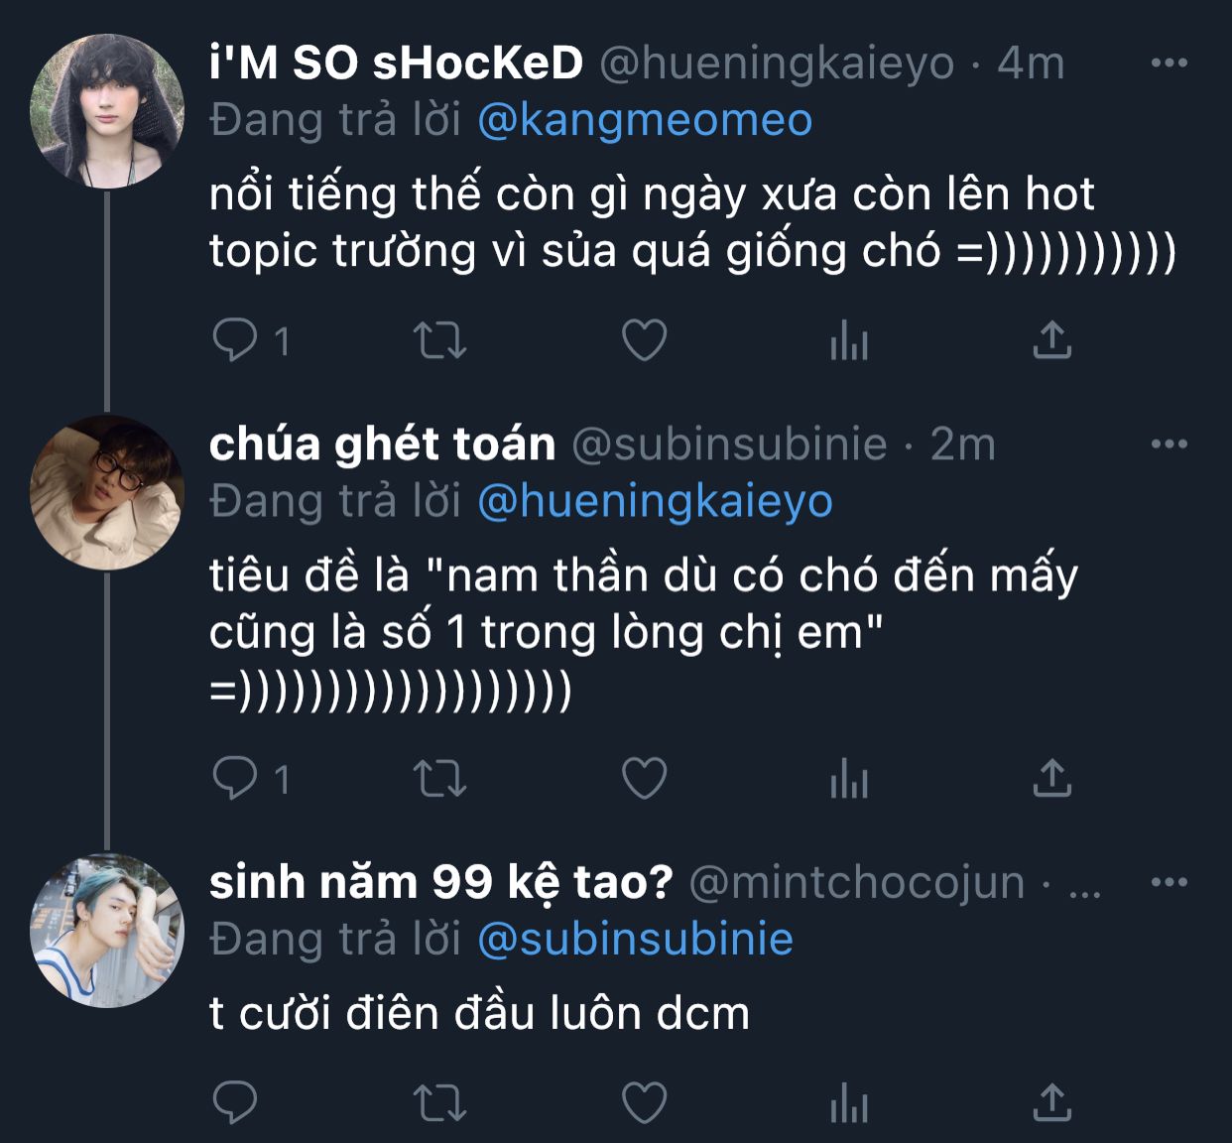View analytics of subinsubinie tweet
1232x1143 pixels.
tap(848, 779)
